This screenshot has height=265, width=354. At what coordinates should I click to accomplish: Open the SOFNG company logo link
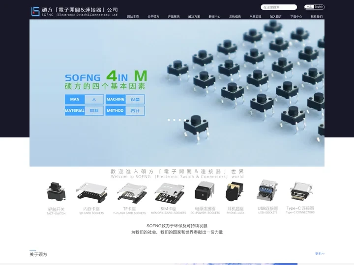tap(74, 11)
